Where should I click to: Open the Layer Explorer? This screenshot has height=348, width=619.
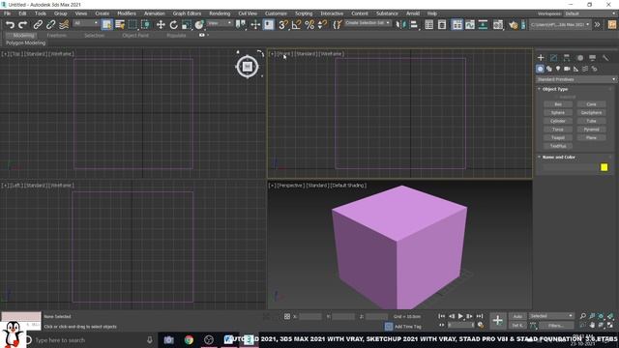(442, 24)
